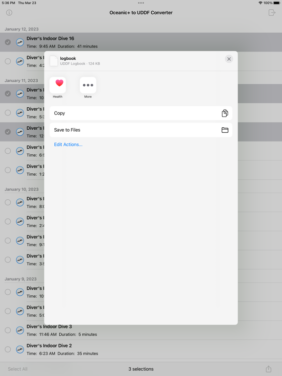This screenshot has width=282, height=376.
Task: Tap diver icon on Time 6:5 row
Action: click(20, 151)
